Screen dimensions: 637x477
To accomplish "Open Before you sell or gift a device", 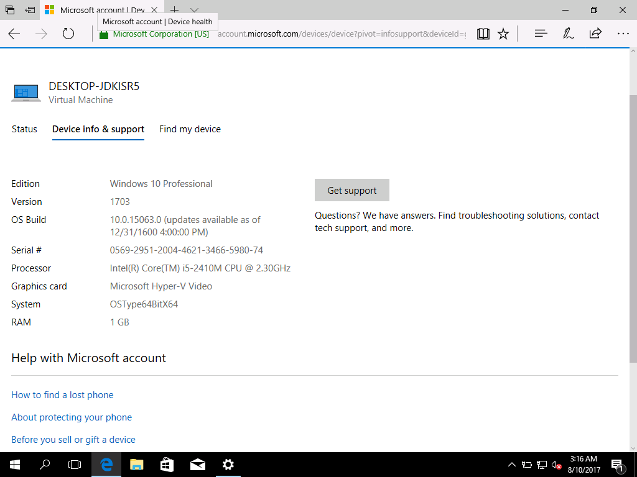I will [73, 440].
